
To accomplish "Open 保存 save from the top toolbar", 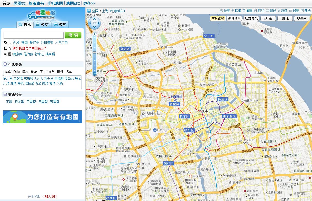I will coord(294,10).
